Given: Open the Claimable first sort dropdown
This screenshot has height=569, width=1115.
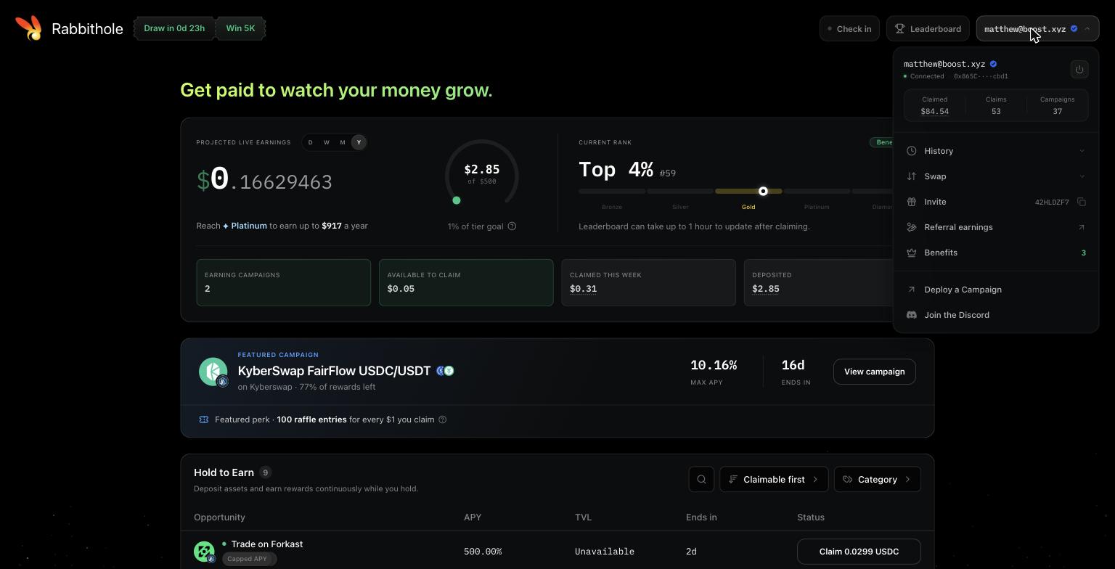Looking at the screenshot, I should [774, 479].
